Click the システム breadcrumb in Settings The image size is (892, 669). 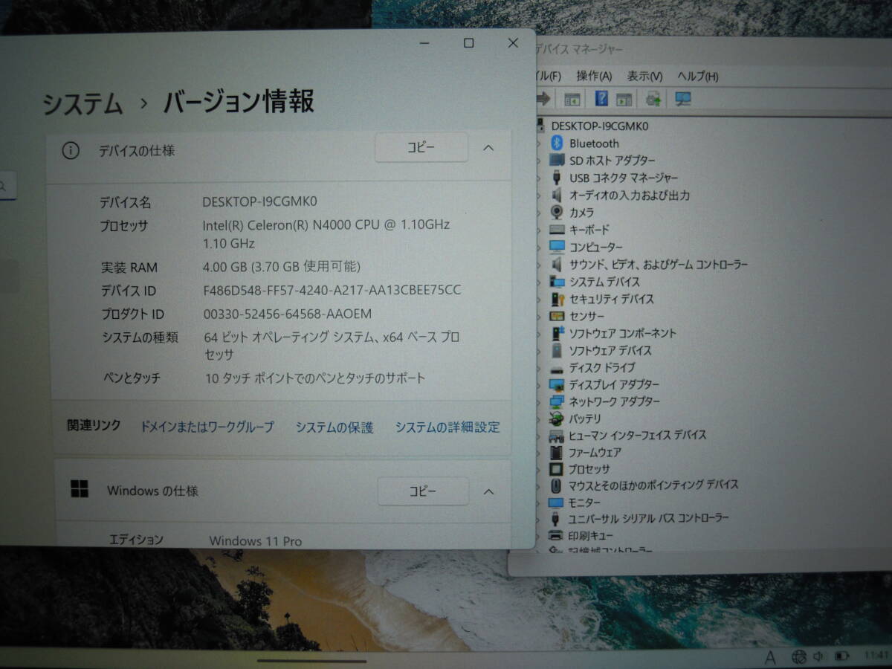tap(82, 103)
